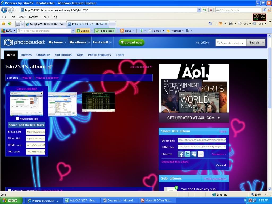This screenshot has height=204, width=272.
Task: Open the Favorites menu
Action: click(x=33, y=17)
